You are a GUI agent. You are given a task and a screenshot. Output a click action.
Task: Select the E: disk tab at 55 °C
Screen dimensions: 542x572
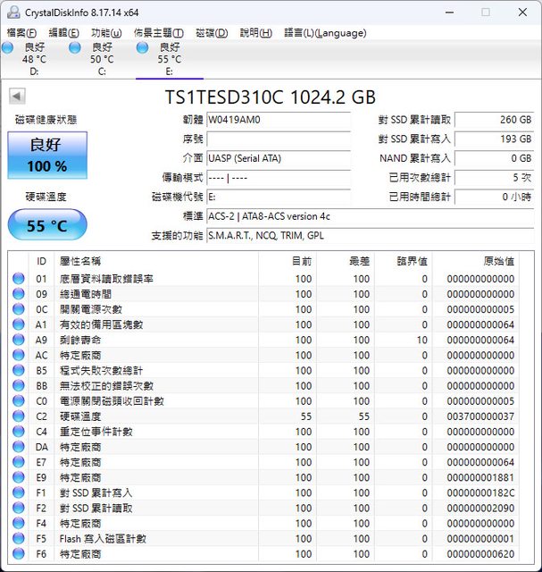pyautogui.click(x=170, y=59)
